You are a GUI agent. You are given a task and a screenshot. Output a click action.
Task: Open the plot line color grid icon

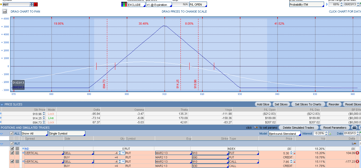pyautogui.click(x=124, y=5)
